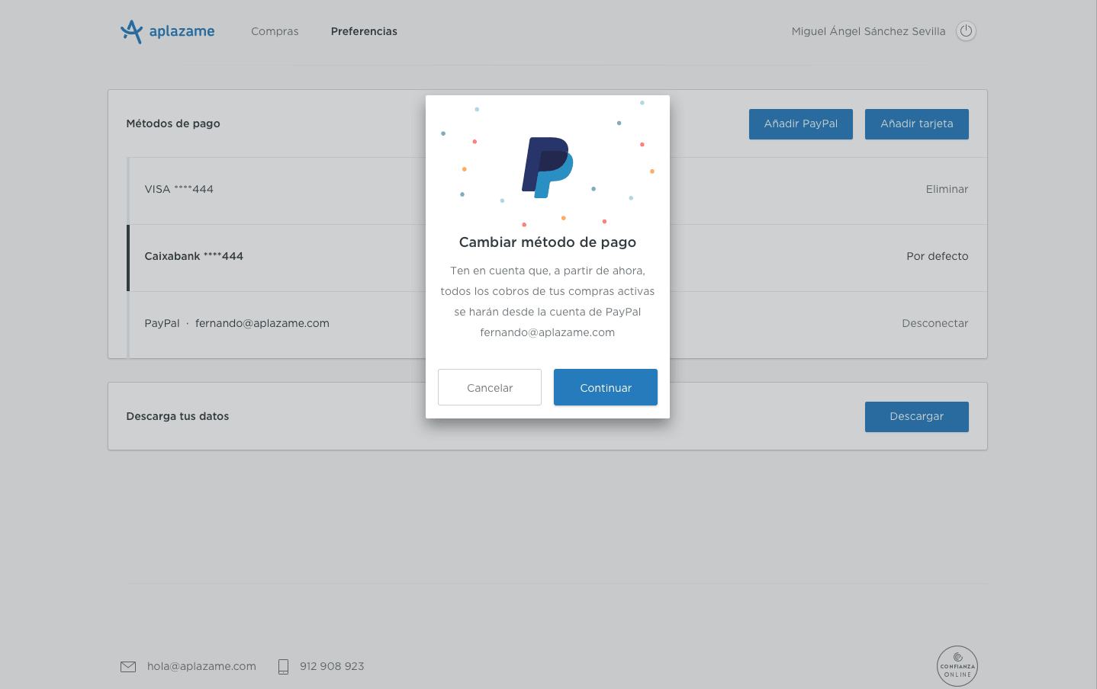Click the Cambiar método de pago title
Viewport: 1097px width, 689px height.
548,242
